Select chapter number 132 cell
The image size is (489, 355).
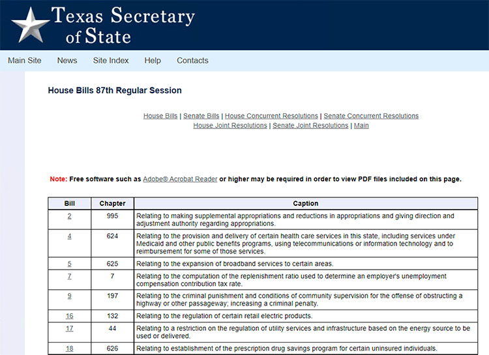point(112,316)
